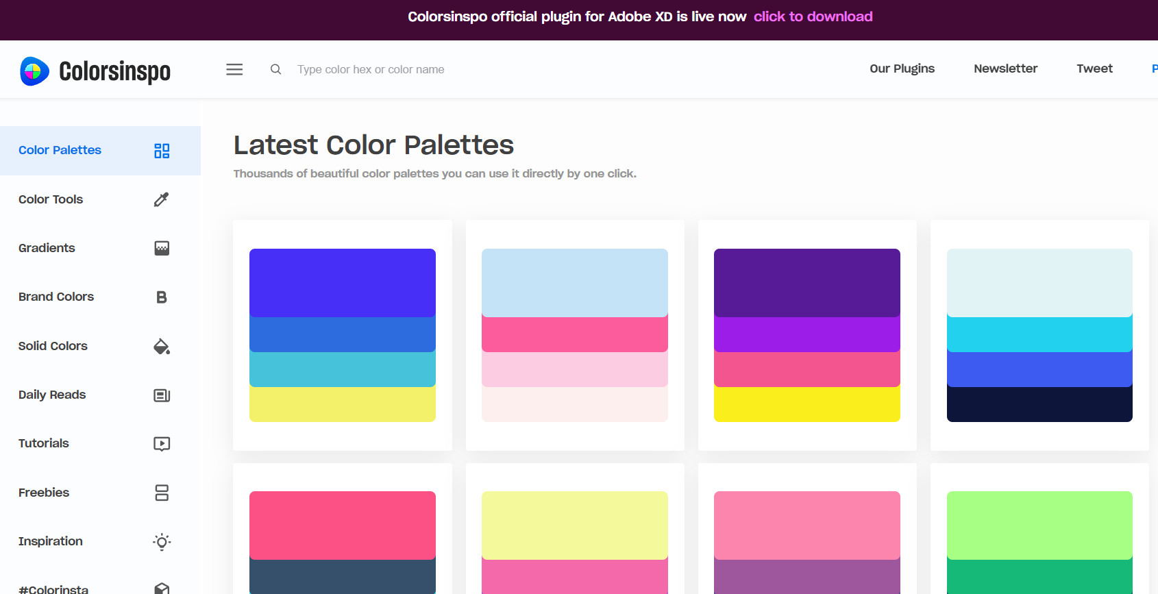Click the Solid Colors paint bucket icon
1158x594 pixels.
coord(162,346)
